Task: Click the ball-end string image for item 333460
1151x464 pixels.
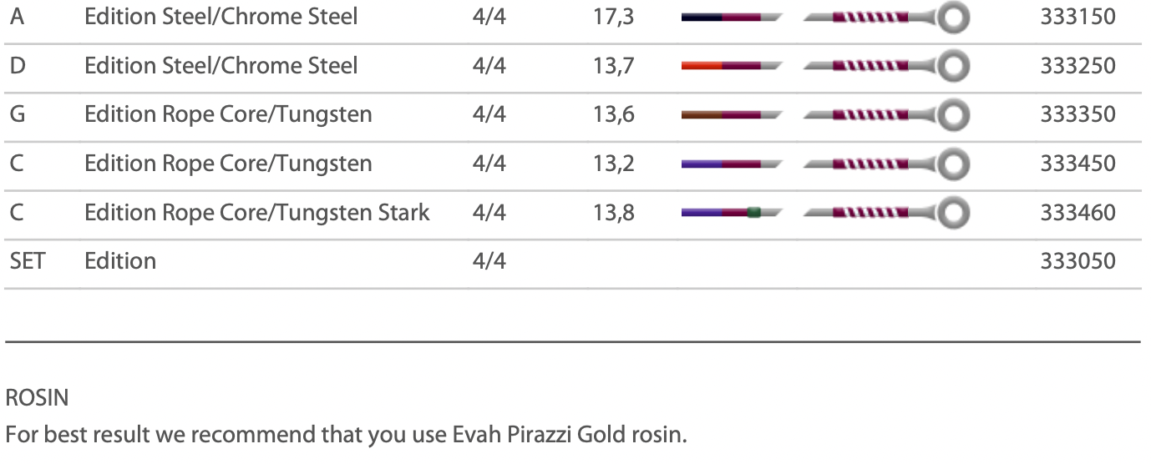Action: point(886,213)
